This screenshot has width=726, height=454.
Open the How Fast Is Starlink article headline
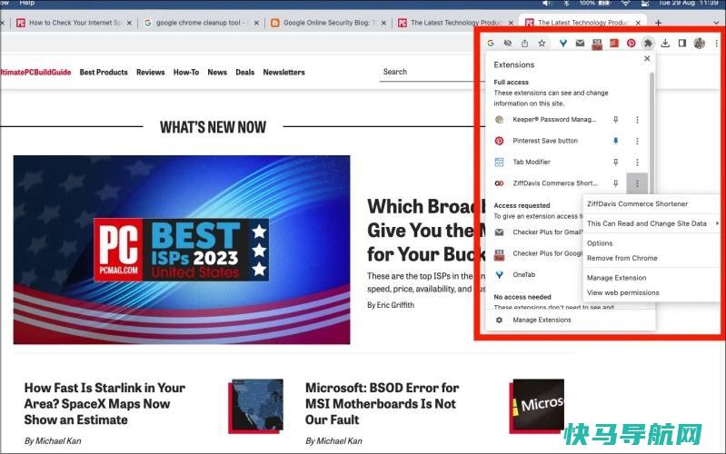click(x=104, y=403)
